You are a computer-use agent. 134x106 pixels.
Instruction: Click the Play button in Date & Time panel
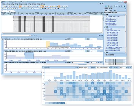coord(116,67)
